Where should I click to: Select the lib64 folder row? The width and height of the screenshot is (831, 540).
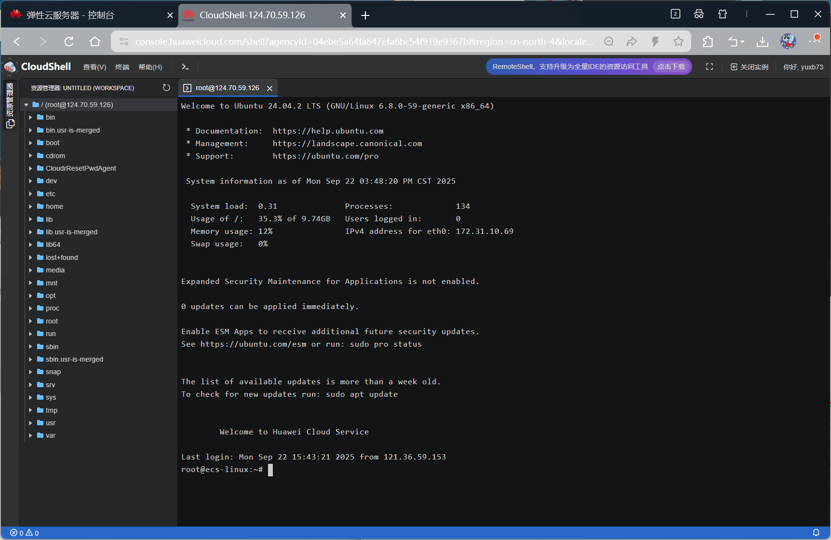click(98, 244)
